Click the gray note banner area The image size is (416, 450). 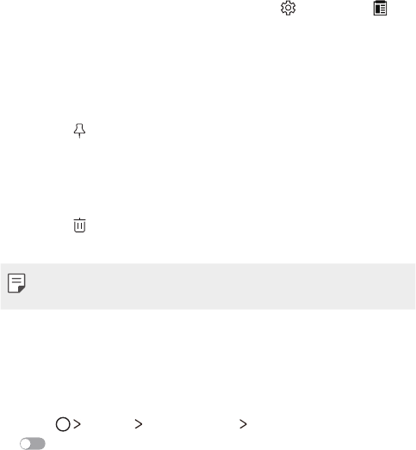click(208, 287)
